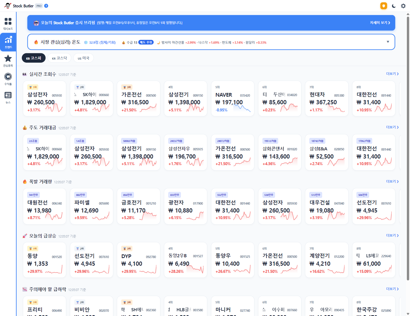Viewport: 410px width, 316px height.
Task: Click the 자세히 보기 link in banner
Action: 380,23
